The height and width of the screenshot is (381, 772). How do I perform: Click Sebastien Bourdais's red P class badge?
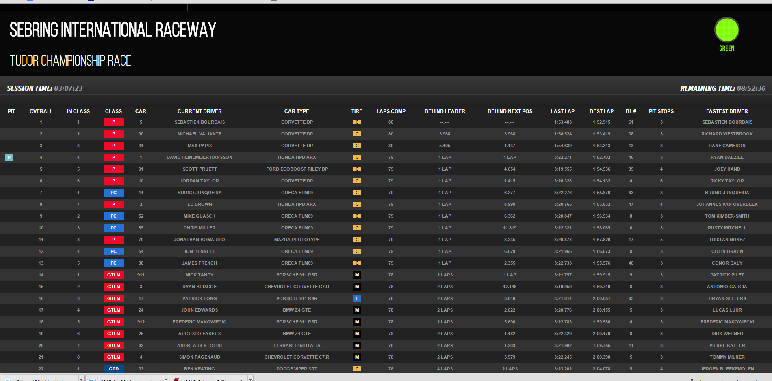click(113, 122)
